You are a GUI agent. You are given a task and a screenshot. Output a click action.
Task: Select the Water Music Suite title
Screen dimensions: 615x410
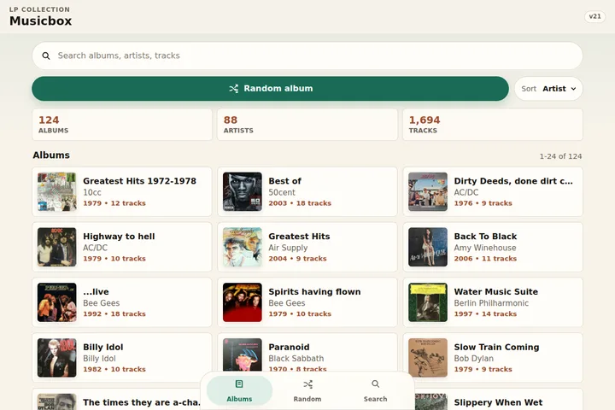click(496, 291)
